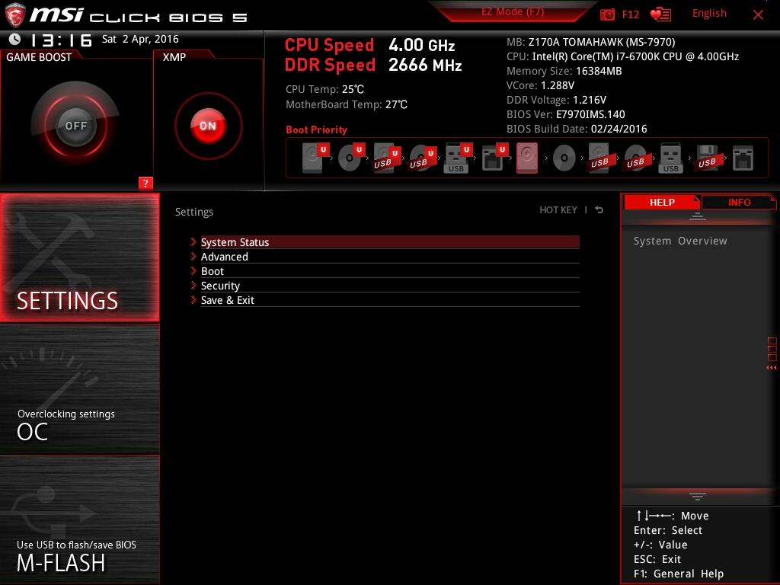Open the OC overclocking settings tile
The image size is (780, 585).
click(79, 389)
